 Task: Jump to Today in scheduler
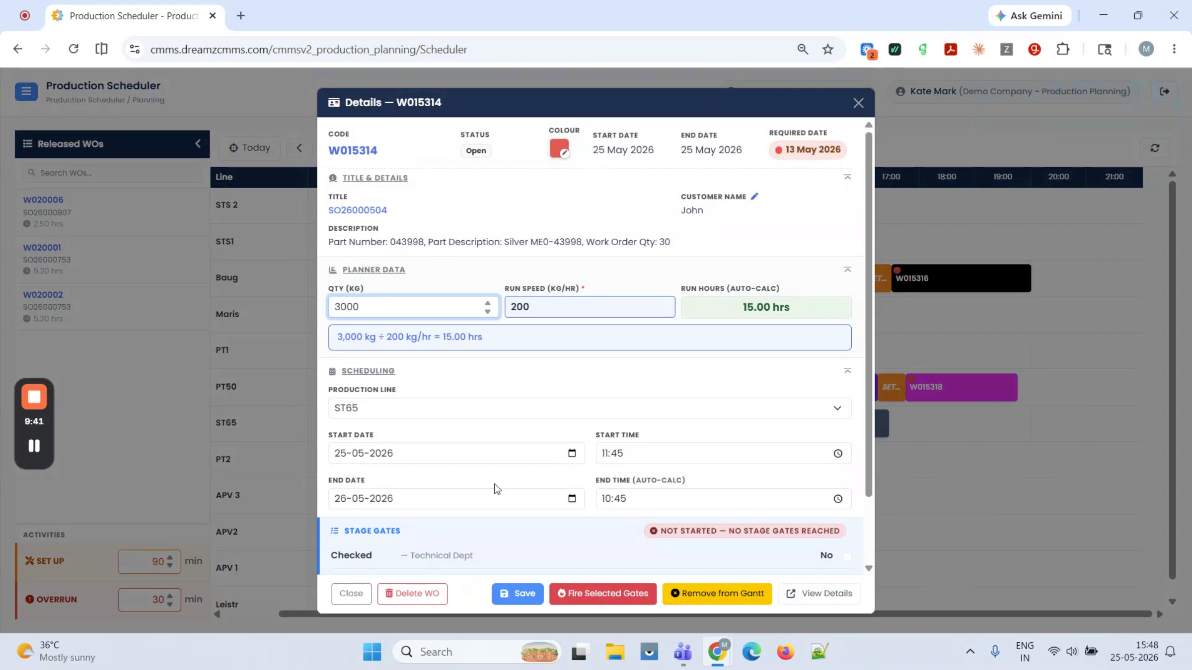tap(250, 148)
